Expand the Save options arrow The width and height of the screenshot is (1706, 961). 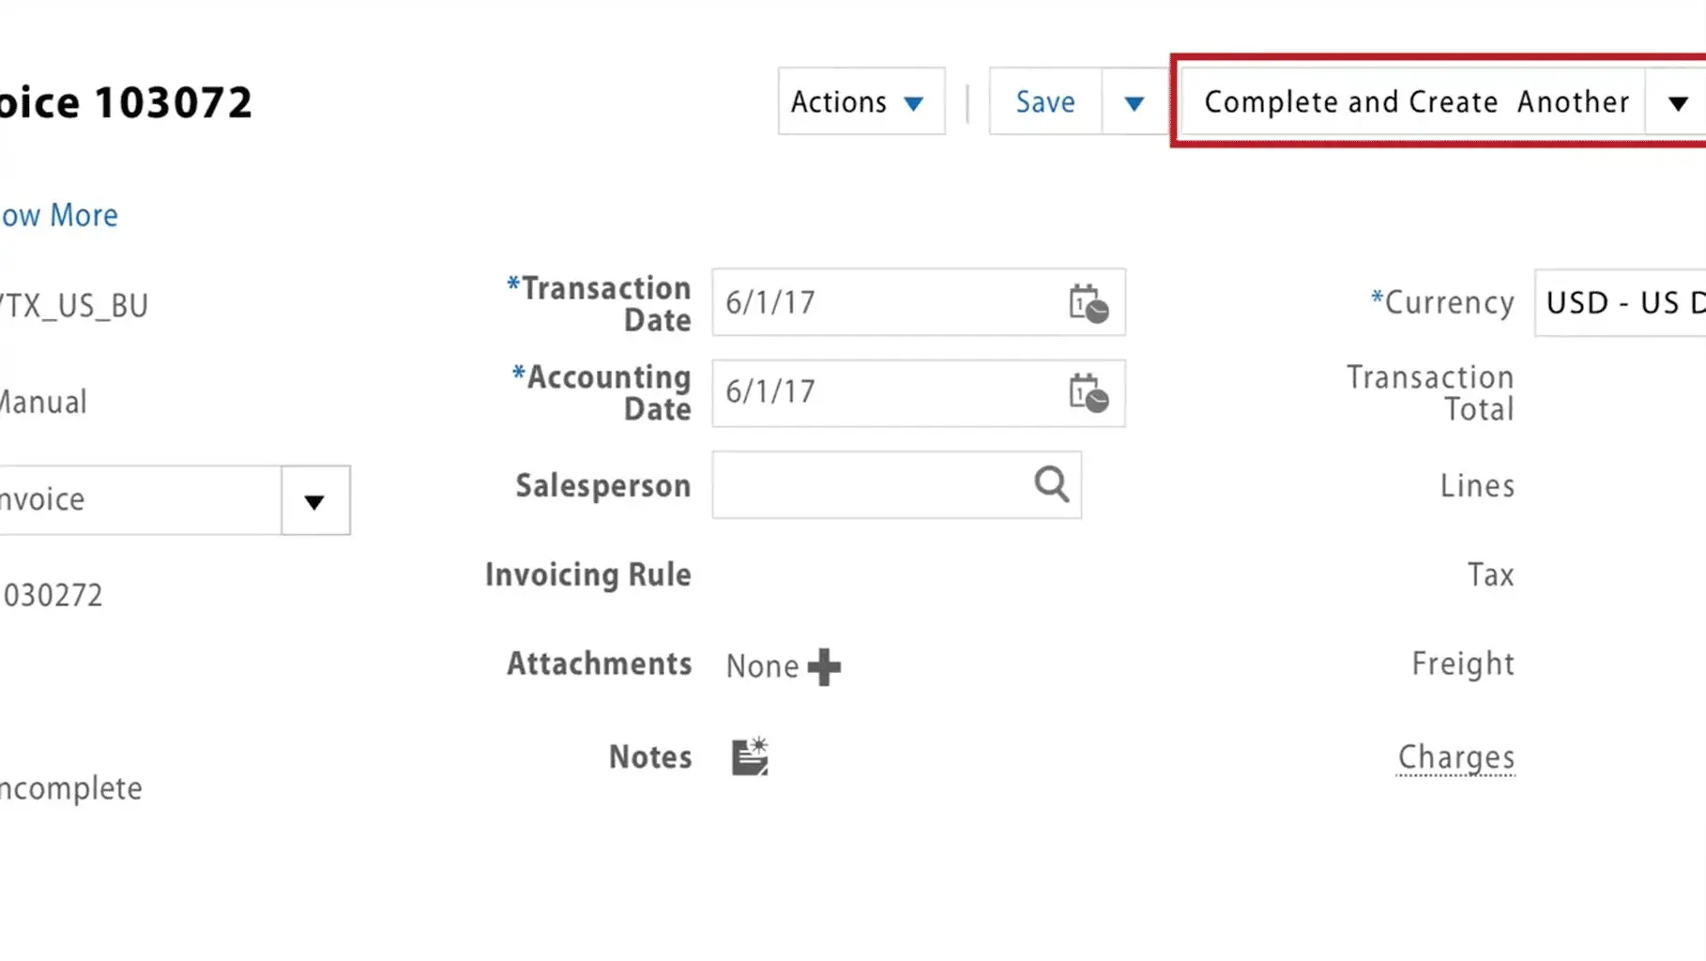pyautogui.click(x=1135, y=102)
